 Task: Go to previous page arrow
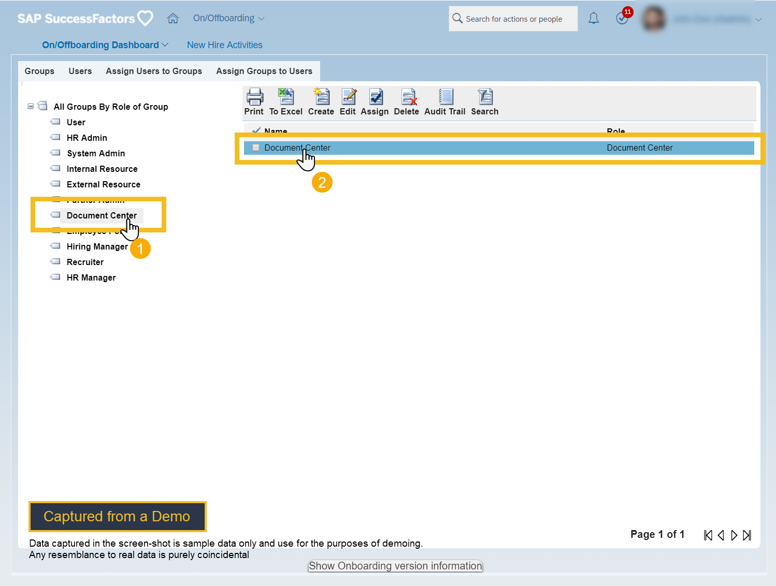(721, 535)
